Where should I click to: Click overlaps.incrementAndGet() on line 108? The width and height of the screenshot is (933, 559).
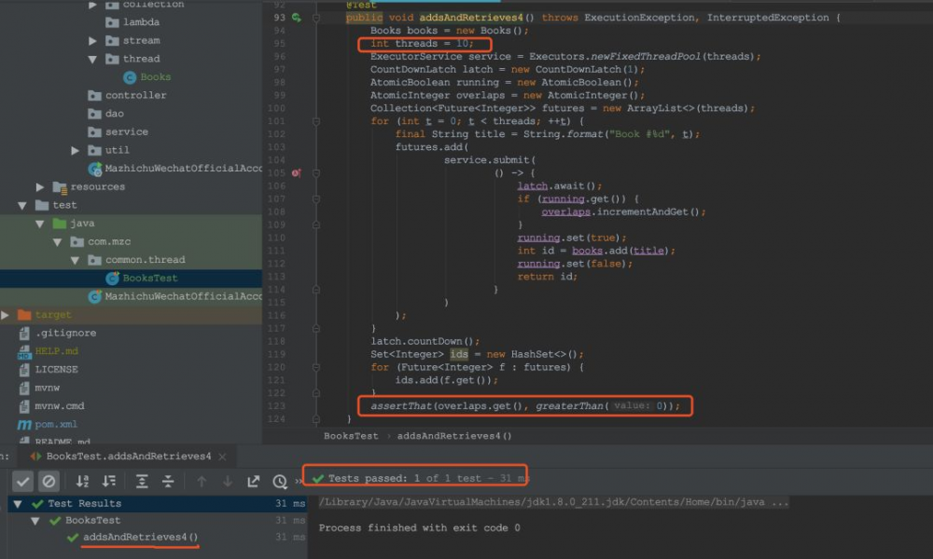pos(623,212)
